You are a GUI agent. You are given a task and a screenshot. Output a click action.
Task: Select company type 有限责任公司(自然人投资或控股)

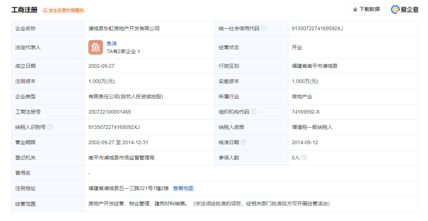point(126,96)
